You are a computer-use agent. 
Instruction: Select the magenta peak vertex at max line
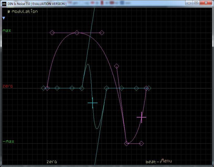(x=77, y=33)
